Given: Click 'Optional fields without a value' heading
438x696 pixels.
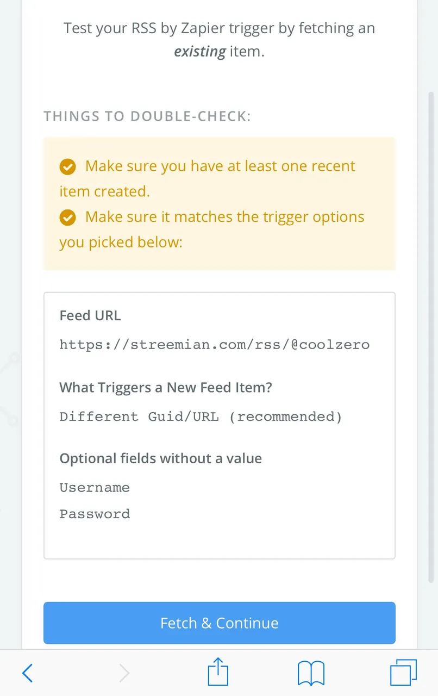Looking at the screenshot, I should click(161, 458).
